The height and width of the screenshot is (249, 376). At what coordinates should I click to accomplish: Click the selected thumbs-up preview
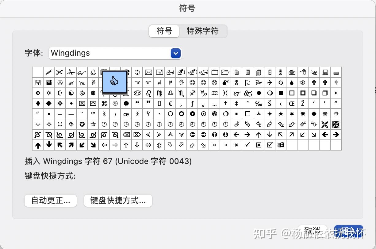pos(114,82)
